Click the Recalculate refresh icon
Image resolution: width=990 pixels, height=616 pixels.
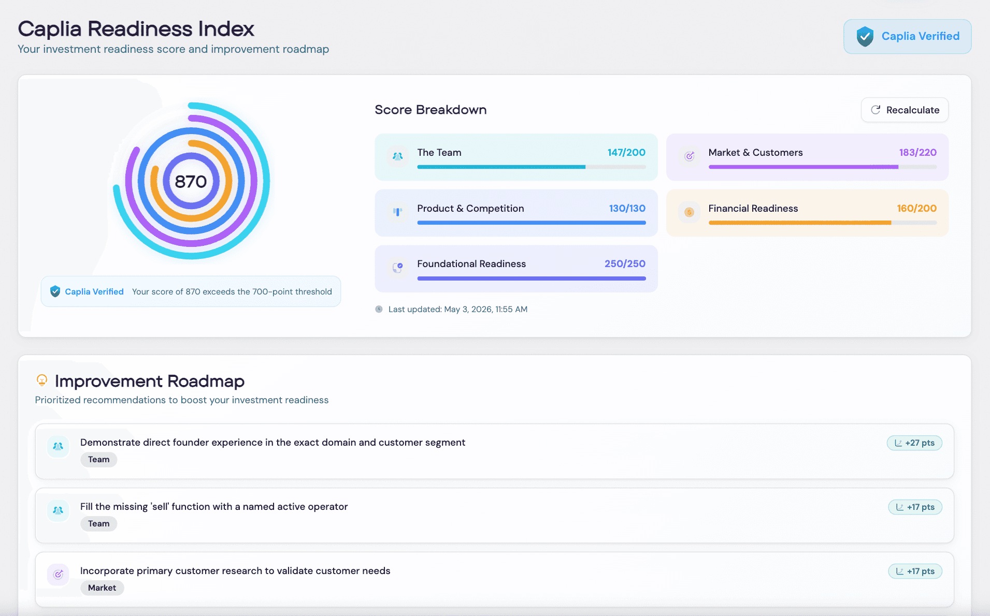pos(876,110)
